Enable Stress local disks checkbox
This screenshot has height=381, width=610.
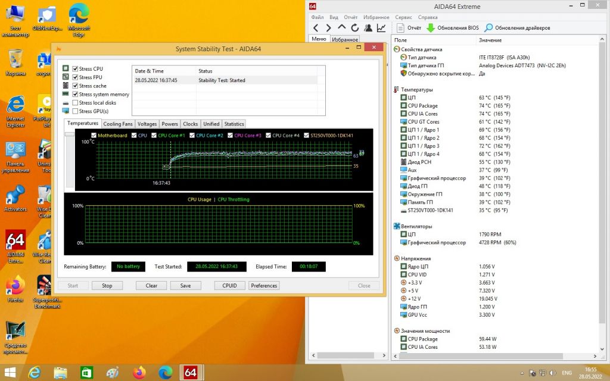[x=76, y=103]
